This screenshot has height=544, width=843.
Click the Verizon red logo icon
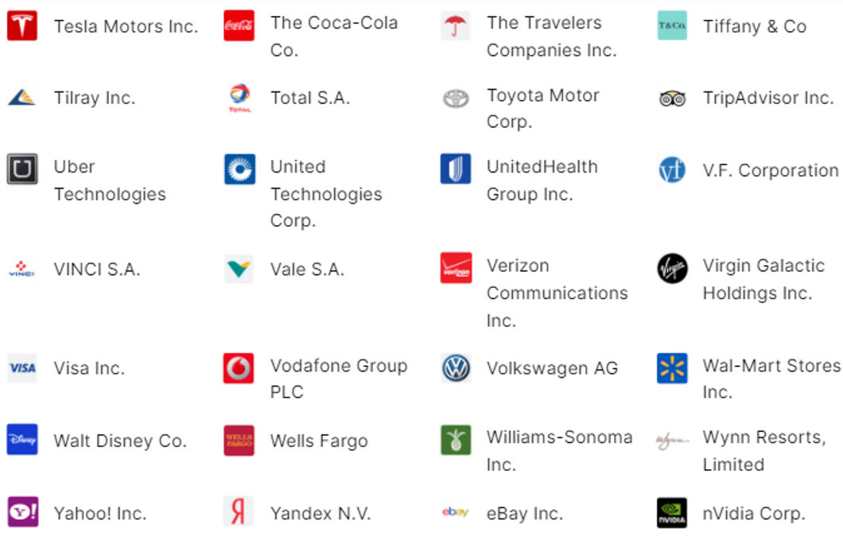tap(456, 268)
